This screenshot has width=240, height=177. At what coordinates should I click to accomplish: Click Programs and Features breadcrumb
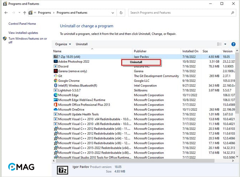click(x=72, y=13)
